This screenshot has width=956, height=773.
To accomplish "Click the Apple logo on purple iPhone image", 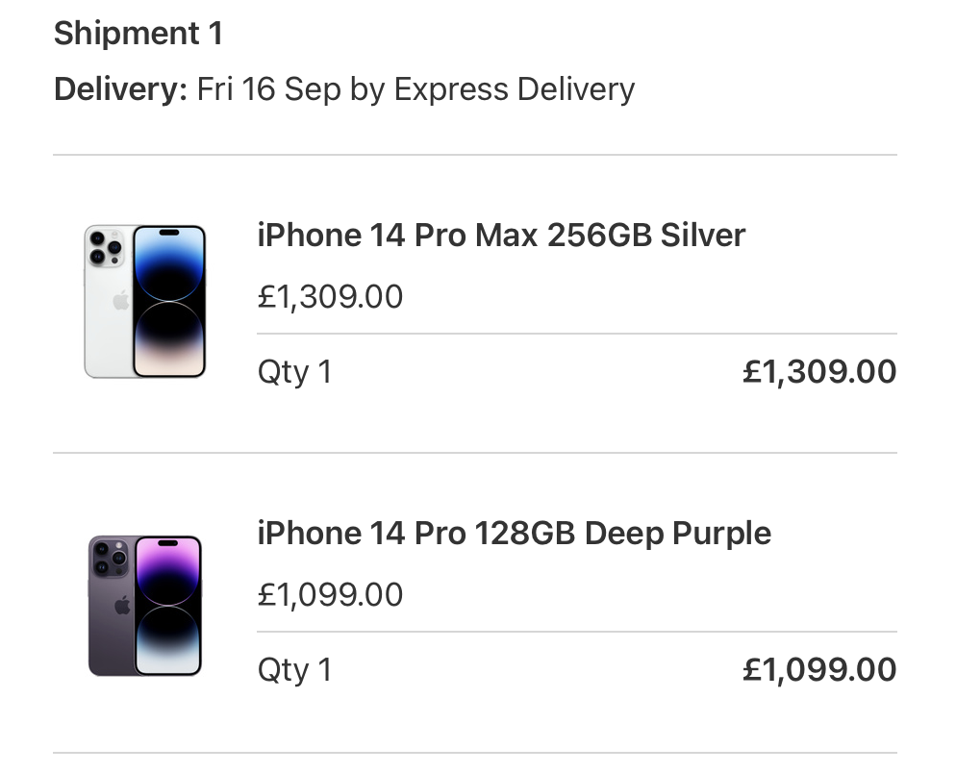I will pyautogui.click(x=122, y=605).
